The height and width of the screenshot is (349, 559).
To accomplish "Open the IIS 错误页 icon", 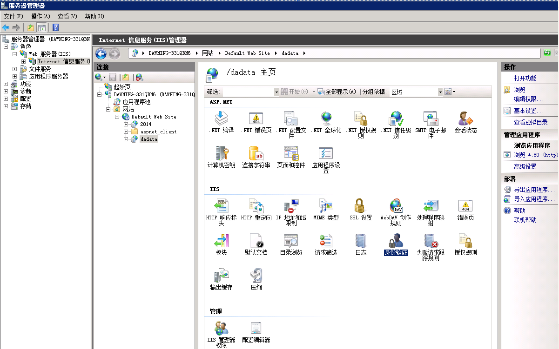I will pos(465,210).
